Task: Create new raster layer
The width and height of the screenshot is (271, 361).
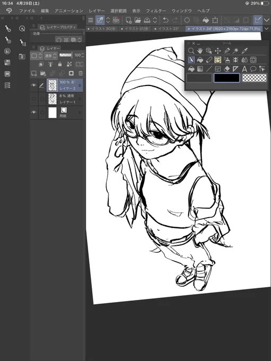Action: click(34, 73)
